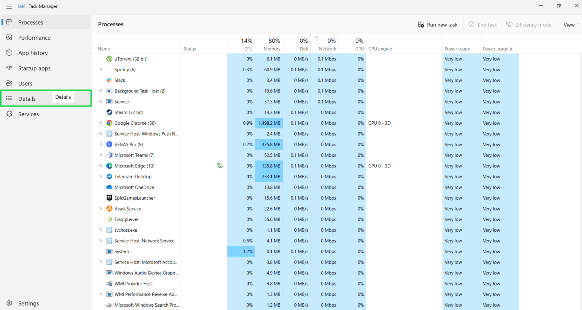Viewport: 582px width, 310px height.
Task: Expand the Google Chrome process group
Action: pos(101,123)
